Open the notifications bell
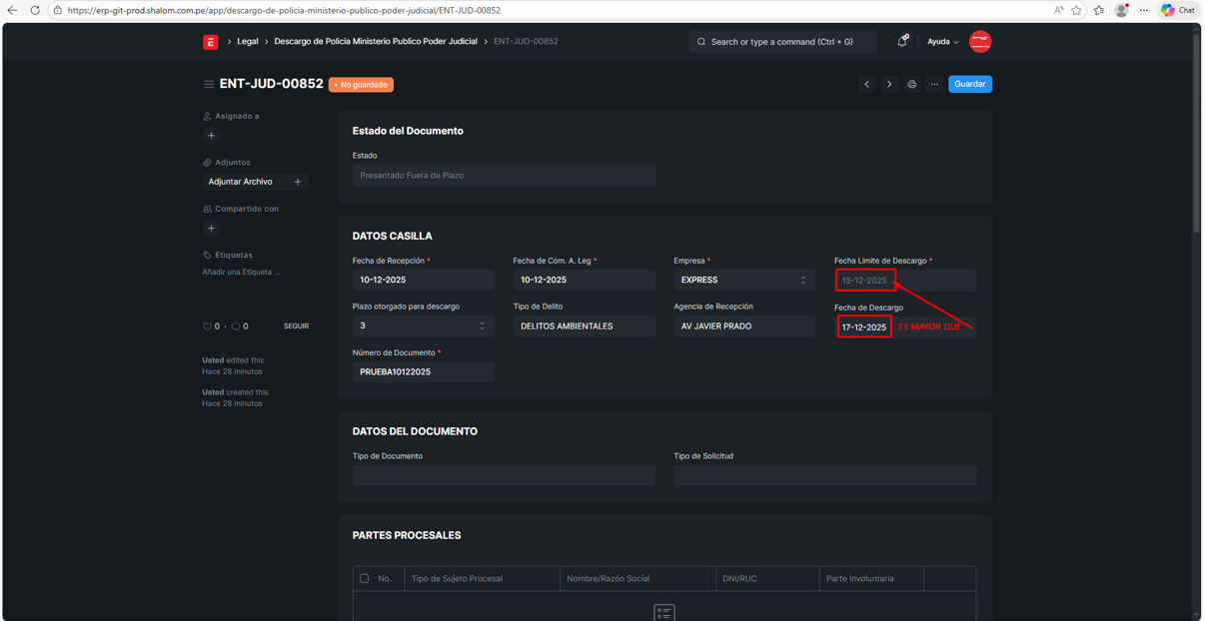 pyautogui.click(x=901, y=42)
